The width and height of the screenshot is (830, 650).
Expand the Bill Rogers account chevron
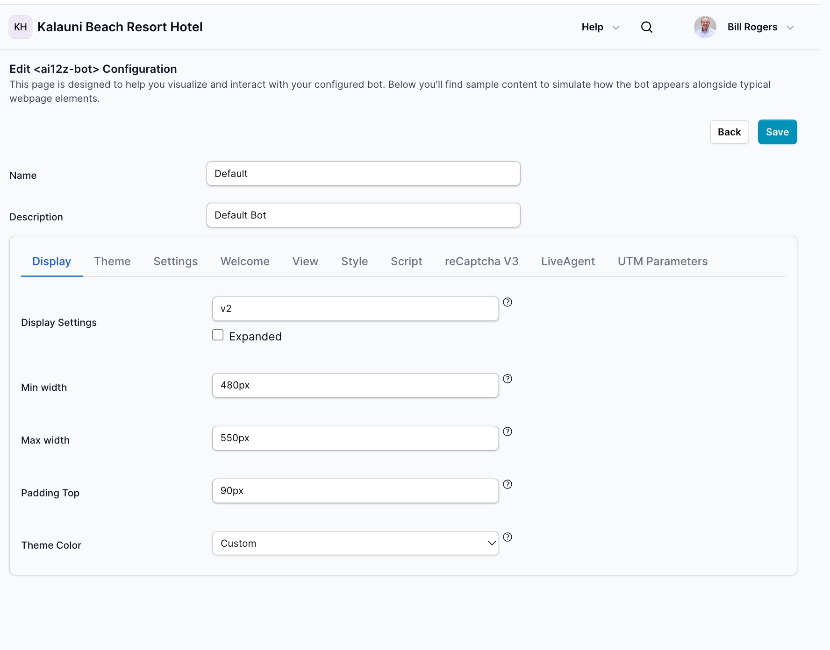click(790, 27)
